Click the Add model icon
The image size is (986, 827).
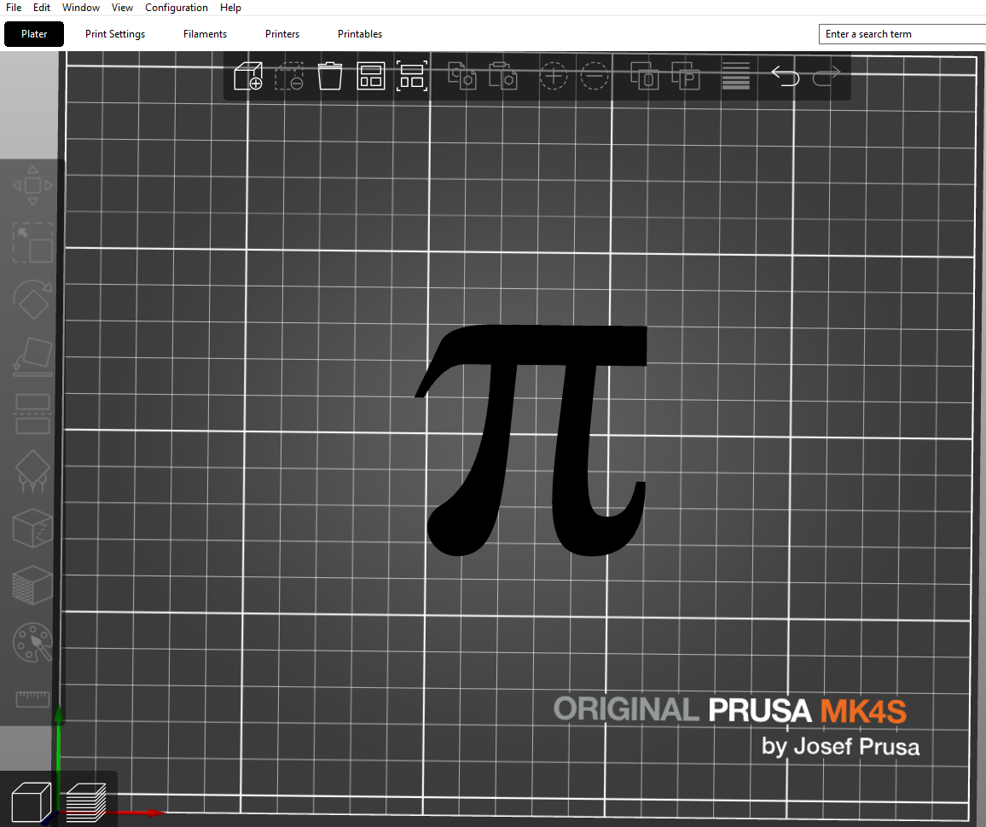247,76
